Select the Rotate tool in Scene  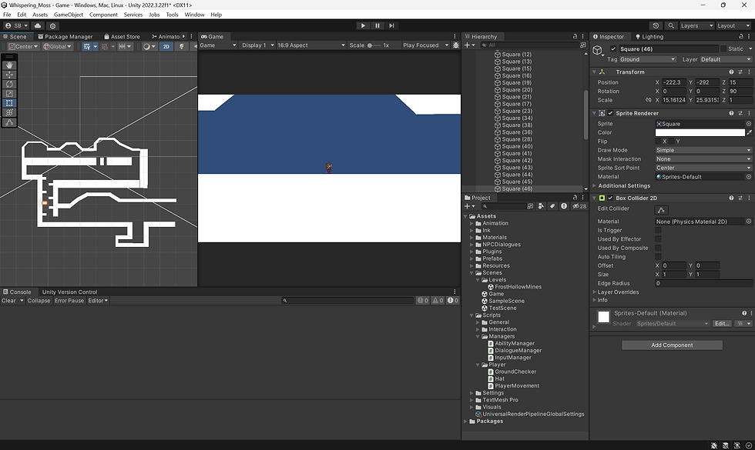click(x=9, y=84)
